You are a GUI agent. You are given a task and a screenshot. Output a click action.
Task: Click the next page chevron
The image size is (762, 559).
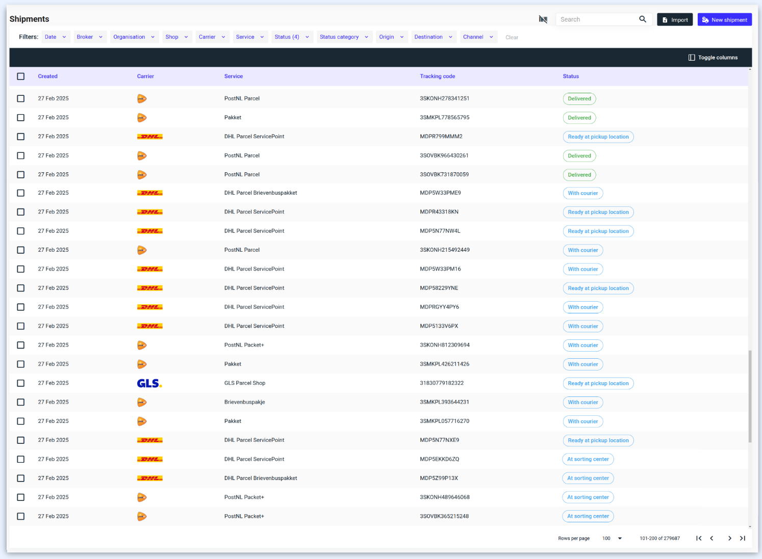729,538
